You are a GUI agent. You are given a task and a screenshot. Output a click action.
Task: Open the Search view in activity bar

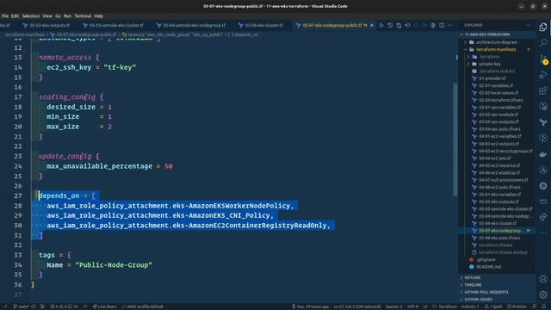pos(543,42)
